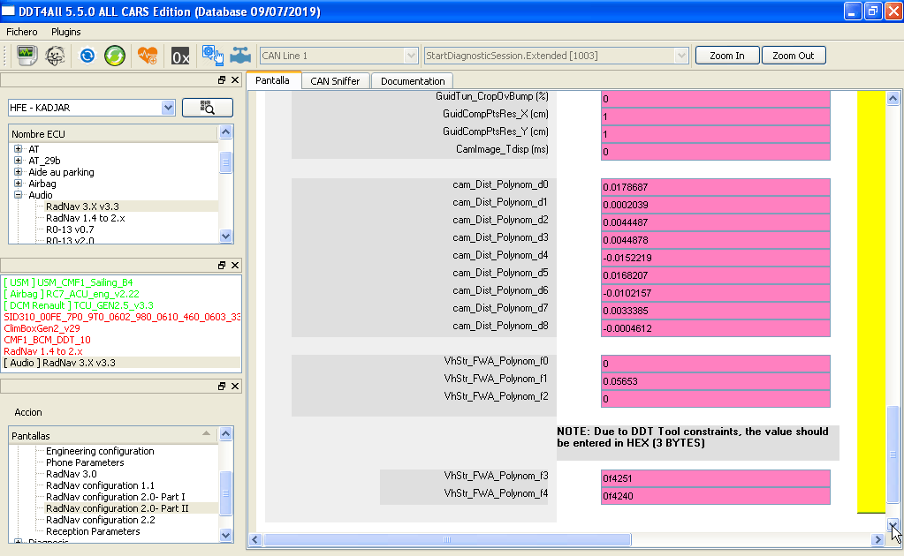Click the orange heartbeat diagnostics icon

[148, 56]
